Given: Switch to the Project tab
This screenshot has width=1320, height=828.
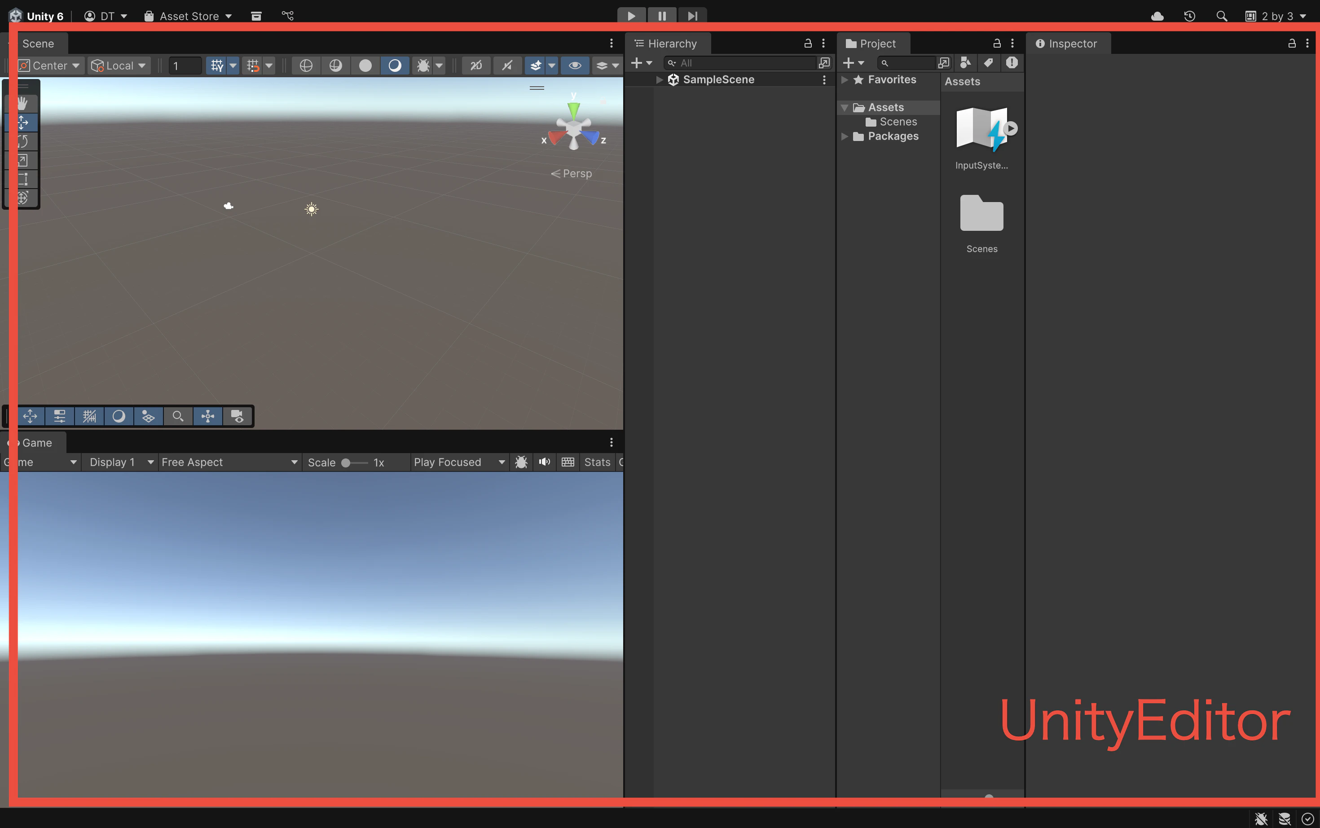Looking at the screenshot, I should point(872,44).
